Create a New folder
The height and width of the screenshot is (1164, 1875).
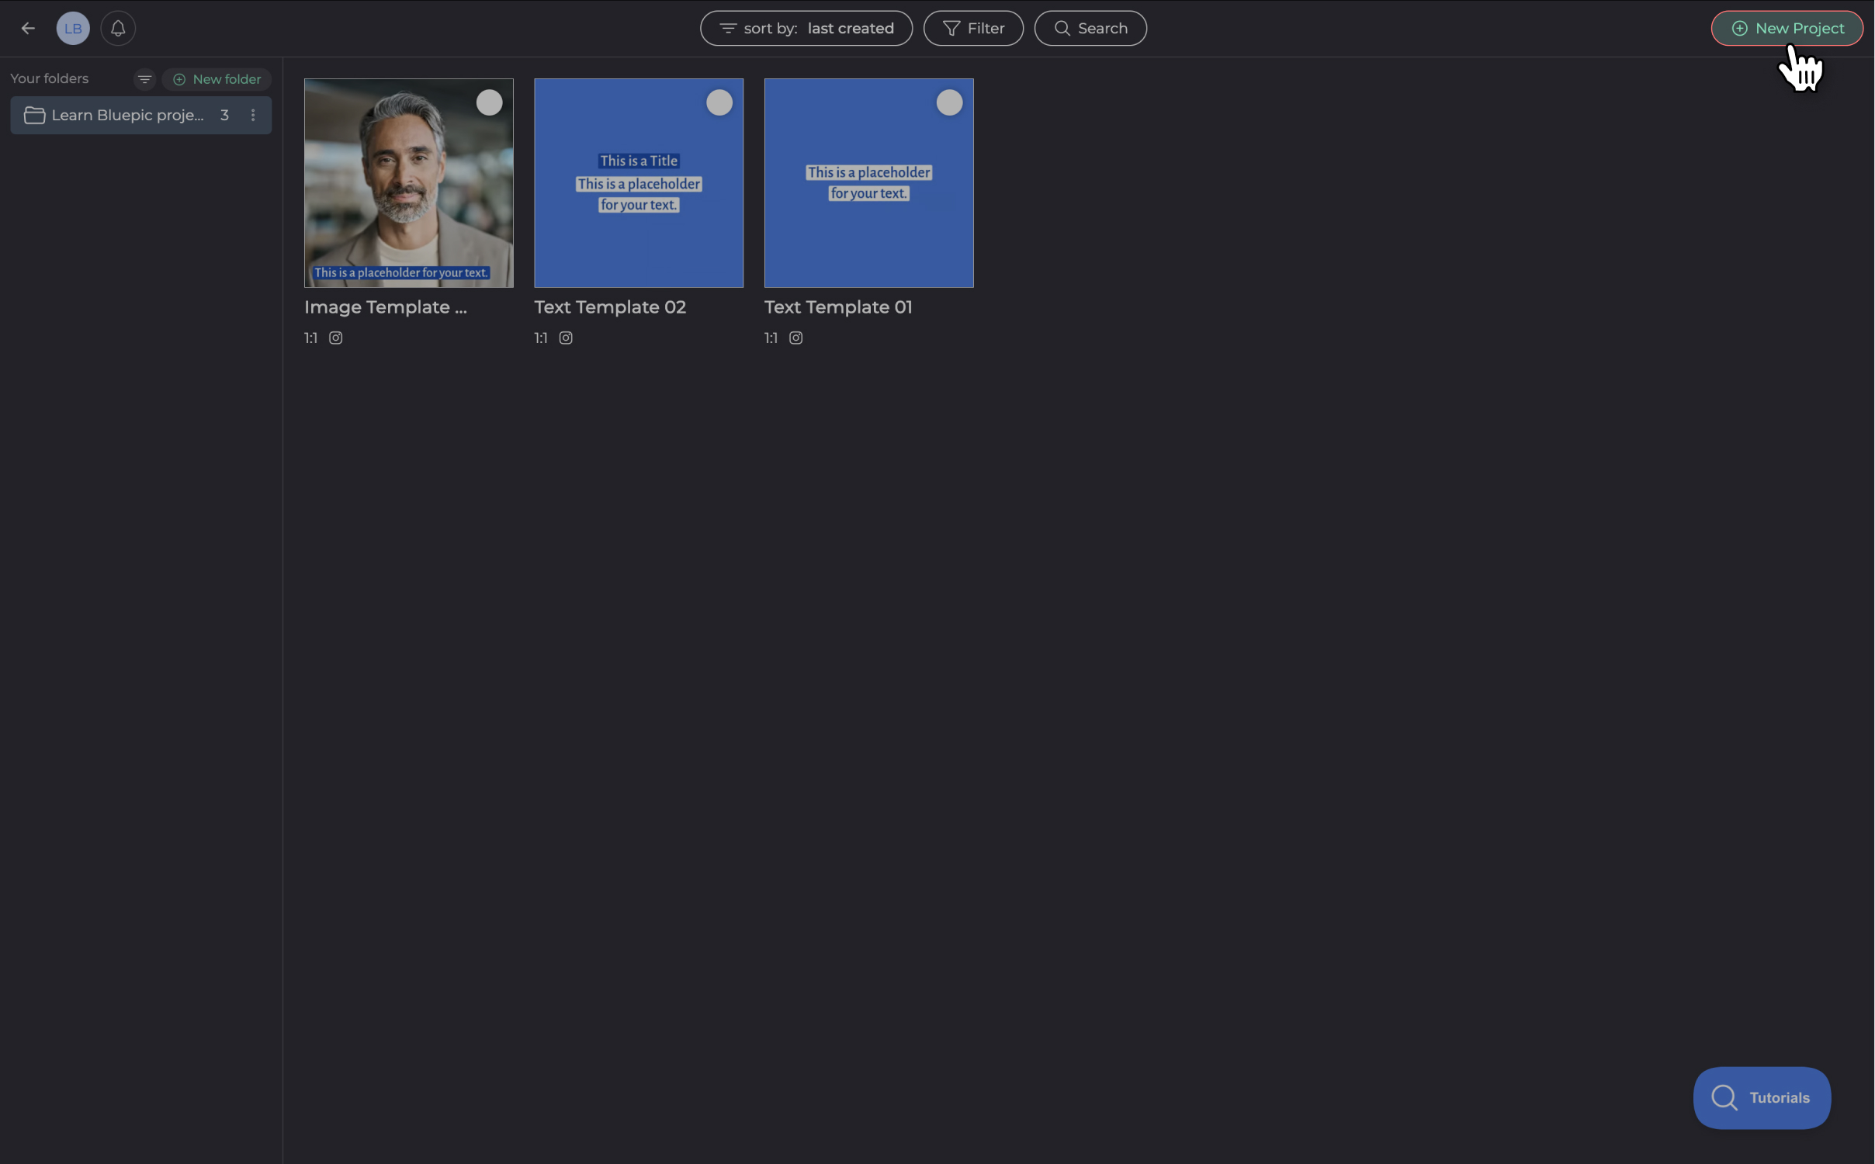pos(217,79)
